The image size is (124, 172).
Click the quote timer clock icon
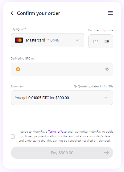pos(75,86)
